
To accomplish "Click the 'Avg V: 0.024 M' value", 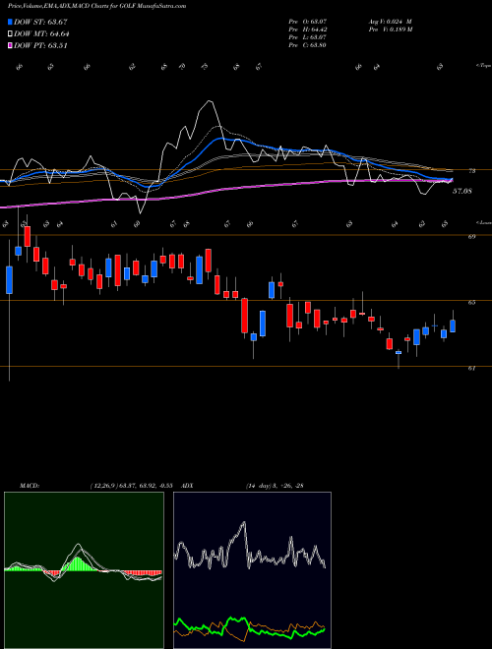I will click(390, 21).
